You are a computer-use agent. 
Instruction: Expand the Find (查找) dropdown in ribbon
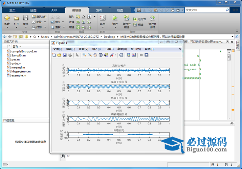coord(63,27)
